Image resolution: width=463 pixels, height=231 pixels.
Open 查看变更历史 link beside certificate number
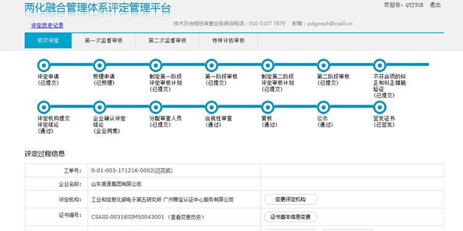tap(186, 217)
